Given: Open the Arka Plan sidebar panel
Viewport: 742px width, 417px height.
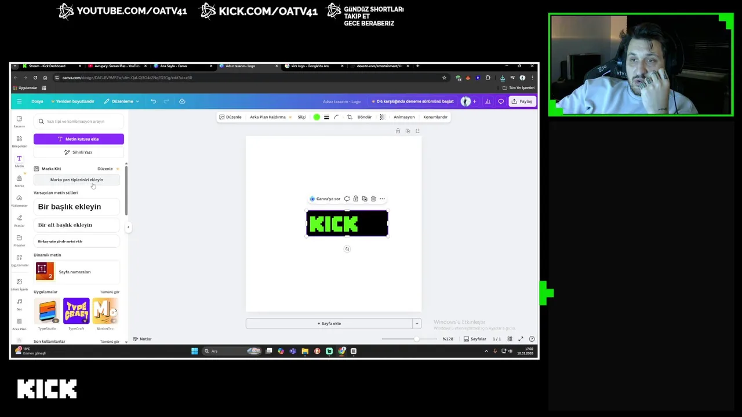Looking at the screenshot, I should (19, 324).
